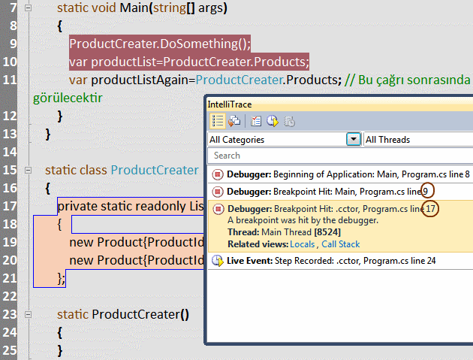
Task: Switch to IntelliTrace calls view icon
Action: tap(233, 121)
